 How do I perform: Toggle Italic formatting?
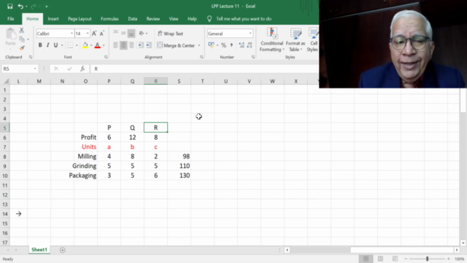pos(47,45)
